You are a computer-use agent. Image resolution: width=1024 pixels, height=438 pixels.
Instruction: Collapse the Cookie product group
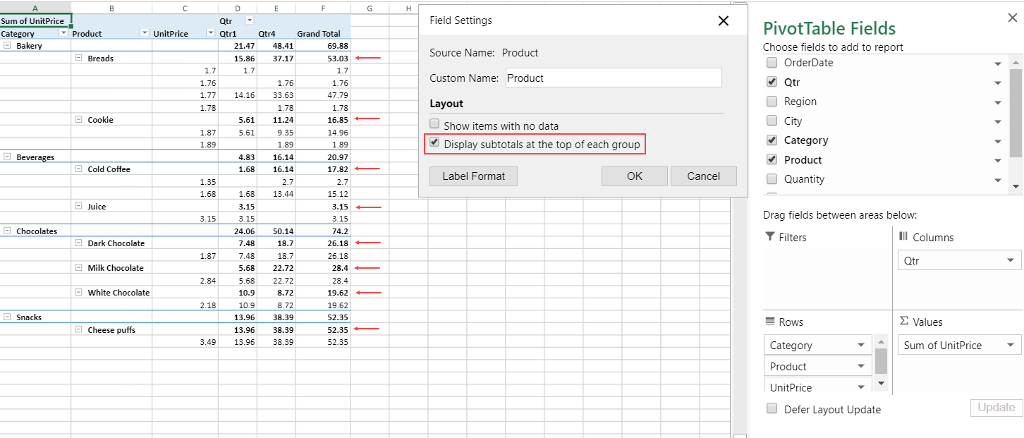(x=78, y=120)
